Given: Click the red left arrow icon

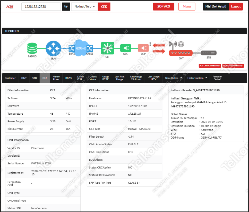Looking at the screenshot, I should click(x=159, y=45).
